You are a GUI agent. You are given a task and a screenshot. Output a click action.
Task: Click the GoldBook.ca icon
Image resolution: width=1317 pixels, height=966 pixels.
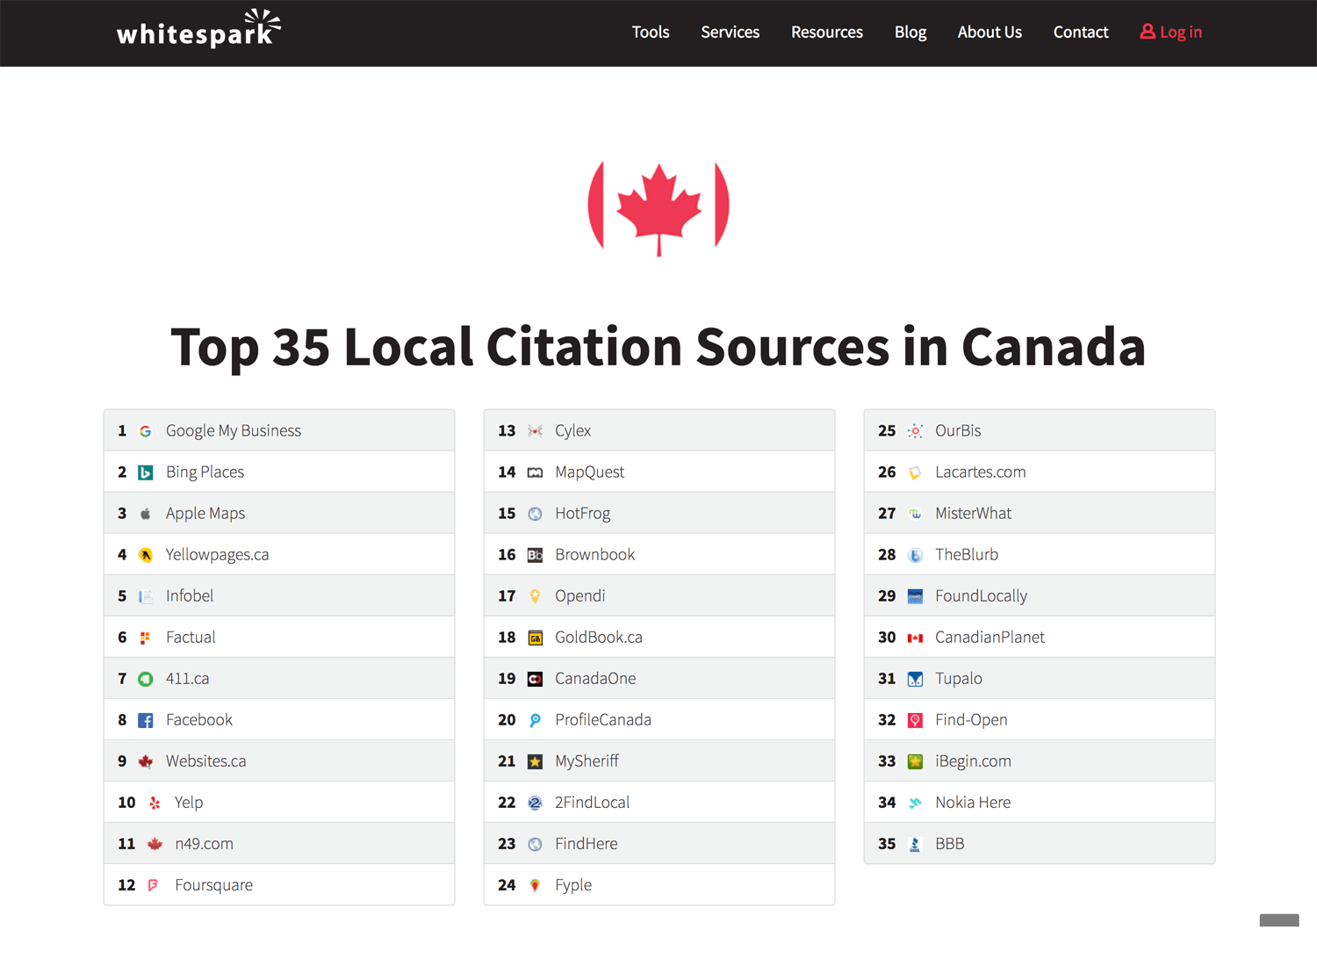(535, 638)
